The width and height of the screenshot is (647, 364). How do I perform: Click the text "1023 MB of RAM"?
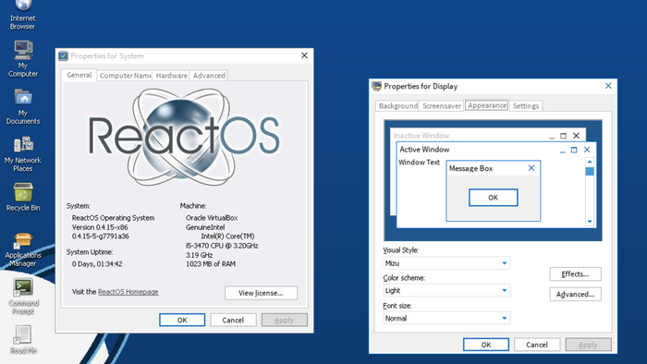211,264
